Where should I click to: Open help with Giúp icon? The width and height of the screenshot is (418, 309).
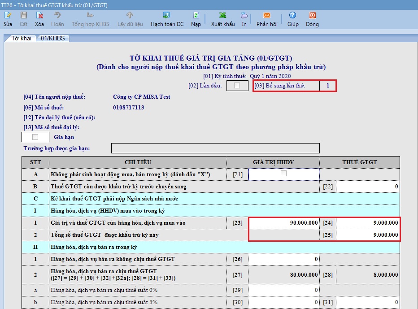click(x=292, y=15)
